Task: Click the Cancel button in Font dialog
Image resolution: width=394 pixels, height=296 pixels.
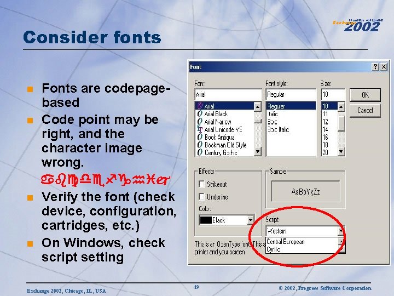Action: (365, 110)
